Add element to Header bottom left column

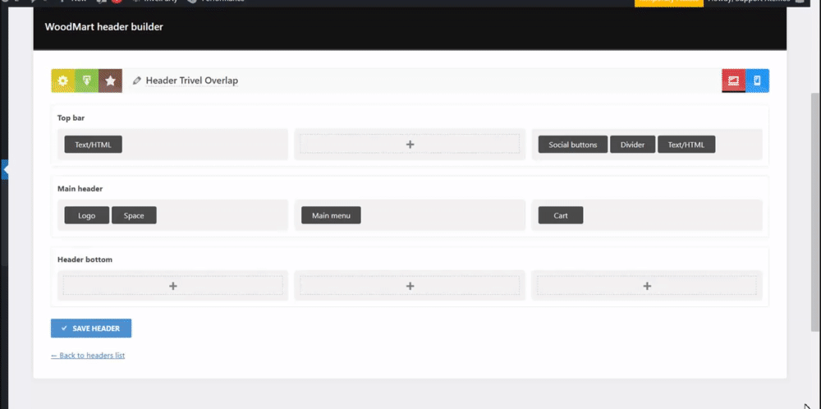tap(172, 286)
